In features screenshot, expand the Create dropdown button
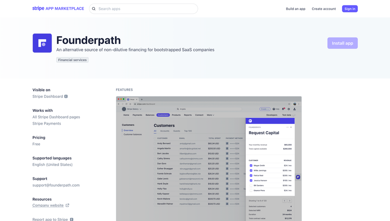Viewport: 390px width, 221px height. 265,109
